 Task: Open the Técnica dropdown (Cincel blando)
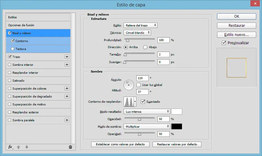pyautogui.click(x=137, y=33)
